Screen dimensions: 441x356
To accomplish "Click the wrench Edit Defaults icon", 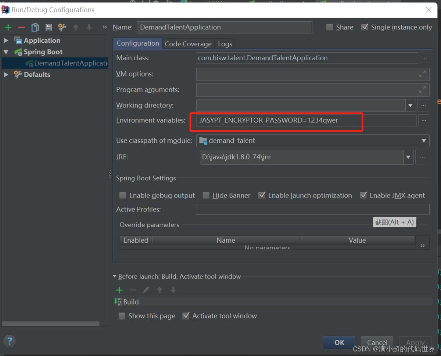I will (62, 28).
